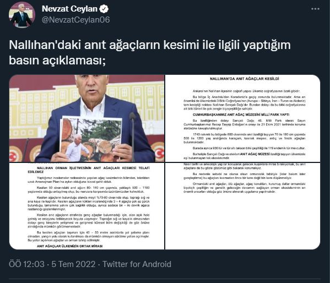Open the three-dot more options menu
Viewport: 330px width, 283px height.
pyautogui.click(x=315, y=9)
